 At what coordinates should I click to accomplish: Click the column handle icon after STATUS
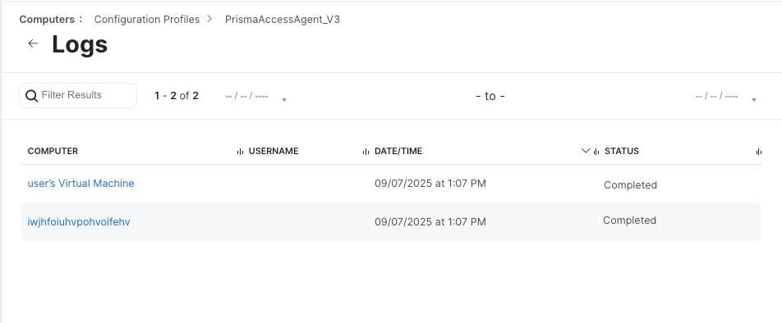coord(758,152)
